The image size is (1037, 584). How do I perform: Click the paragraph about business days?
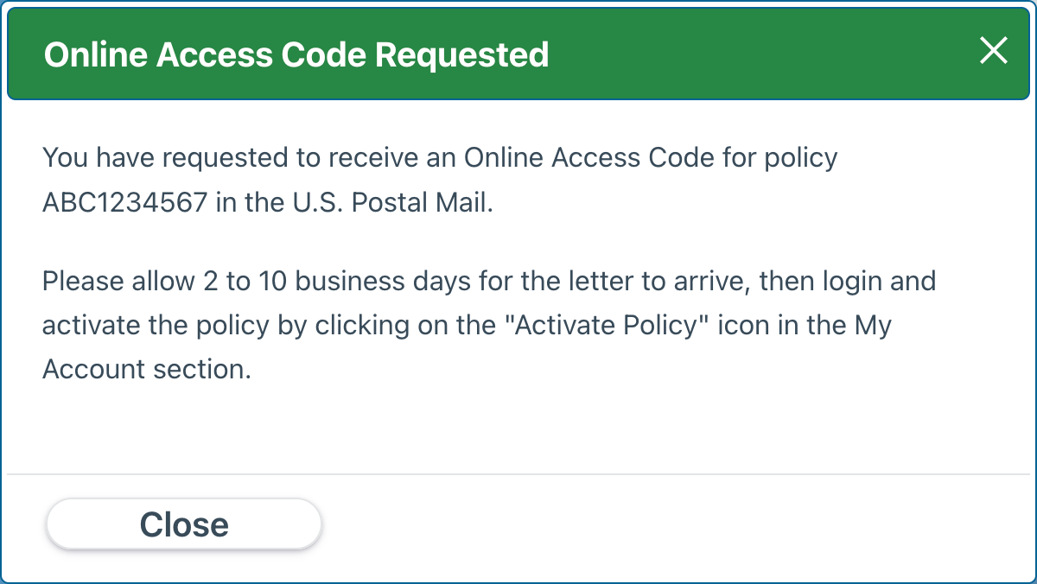coord(488,325)
